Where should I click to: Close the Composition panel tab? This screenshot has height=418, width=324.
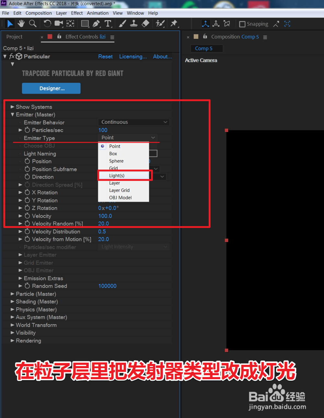[x=188, y=37]
